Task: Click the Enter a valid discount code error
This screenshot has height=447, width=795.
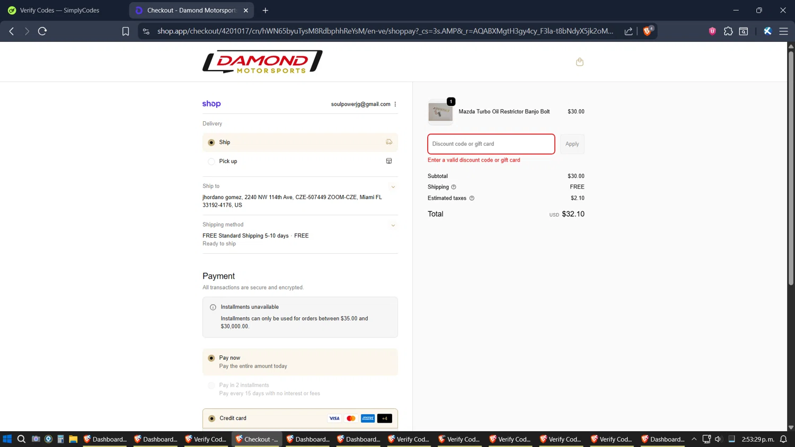Action: pyautogui.click(x=474, y=160)
